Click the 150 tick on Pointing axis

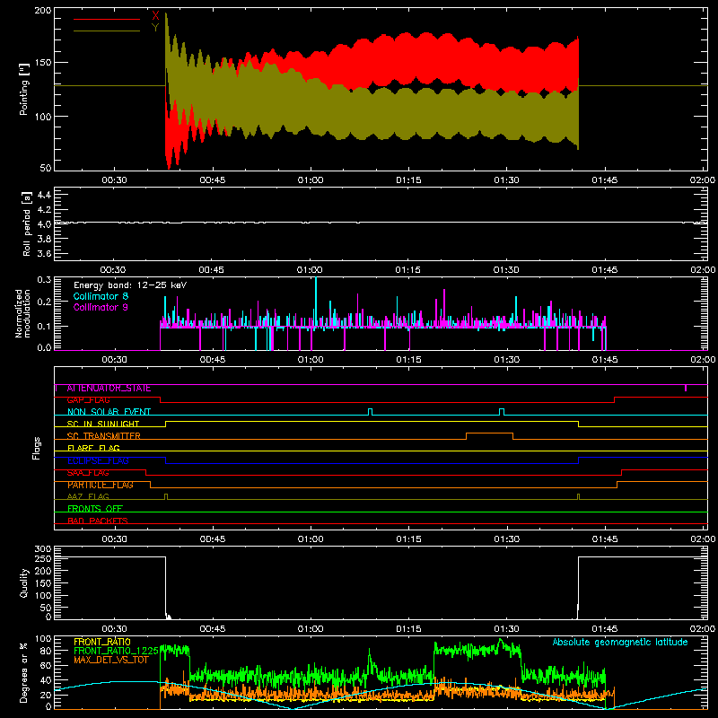(x=42, y=62)
